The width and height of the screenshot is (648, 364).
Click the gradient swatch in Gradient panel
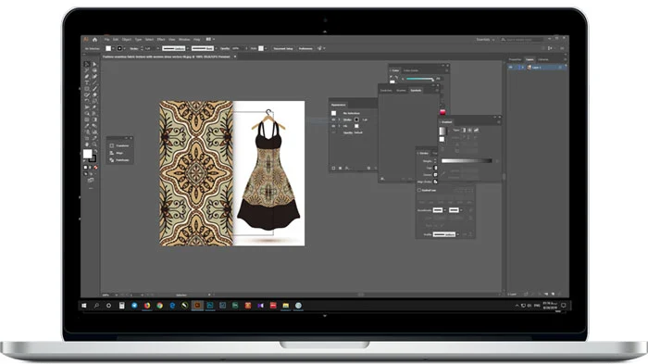pos(442,131)
